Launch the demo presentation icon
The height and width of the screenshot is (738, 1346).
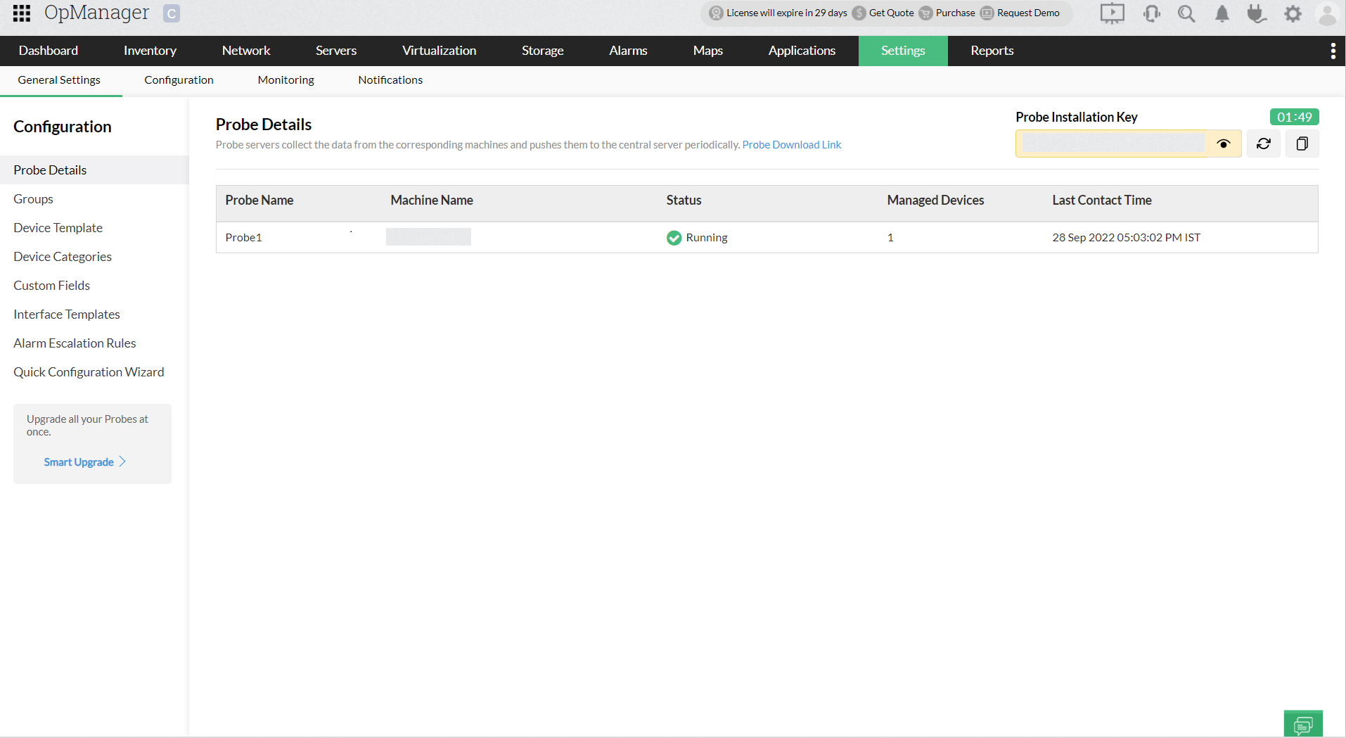1112,13
